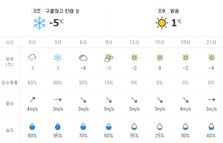This screenshot has height=143, width=223.
Task: Select the 오후 label badge
Action: pyautogui.click(x=162, y=11)
